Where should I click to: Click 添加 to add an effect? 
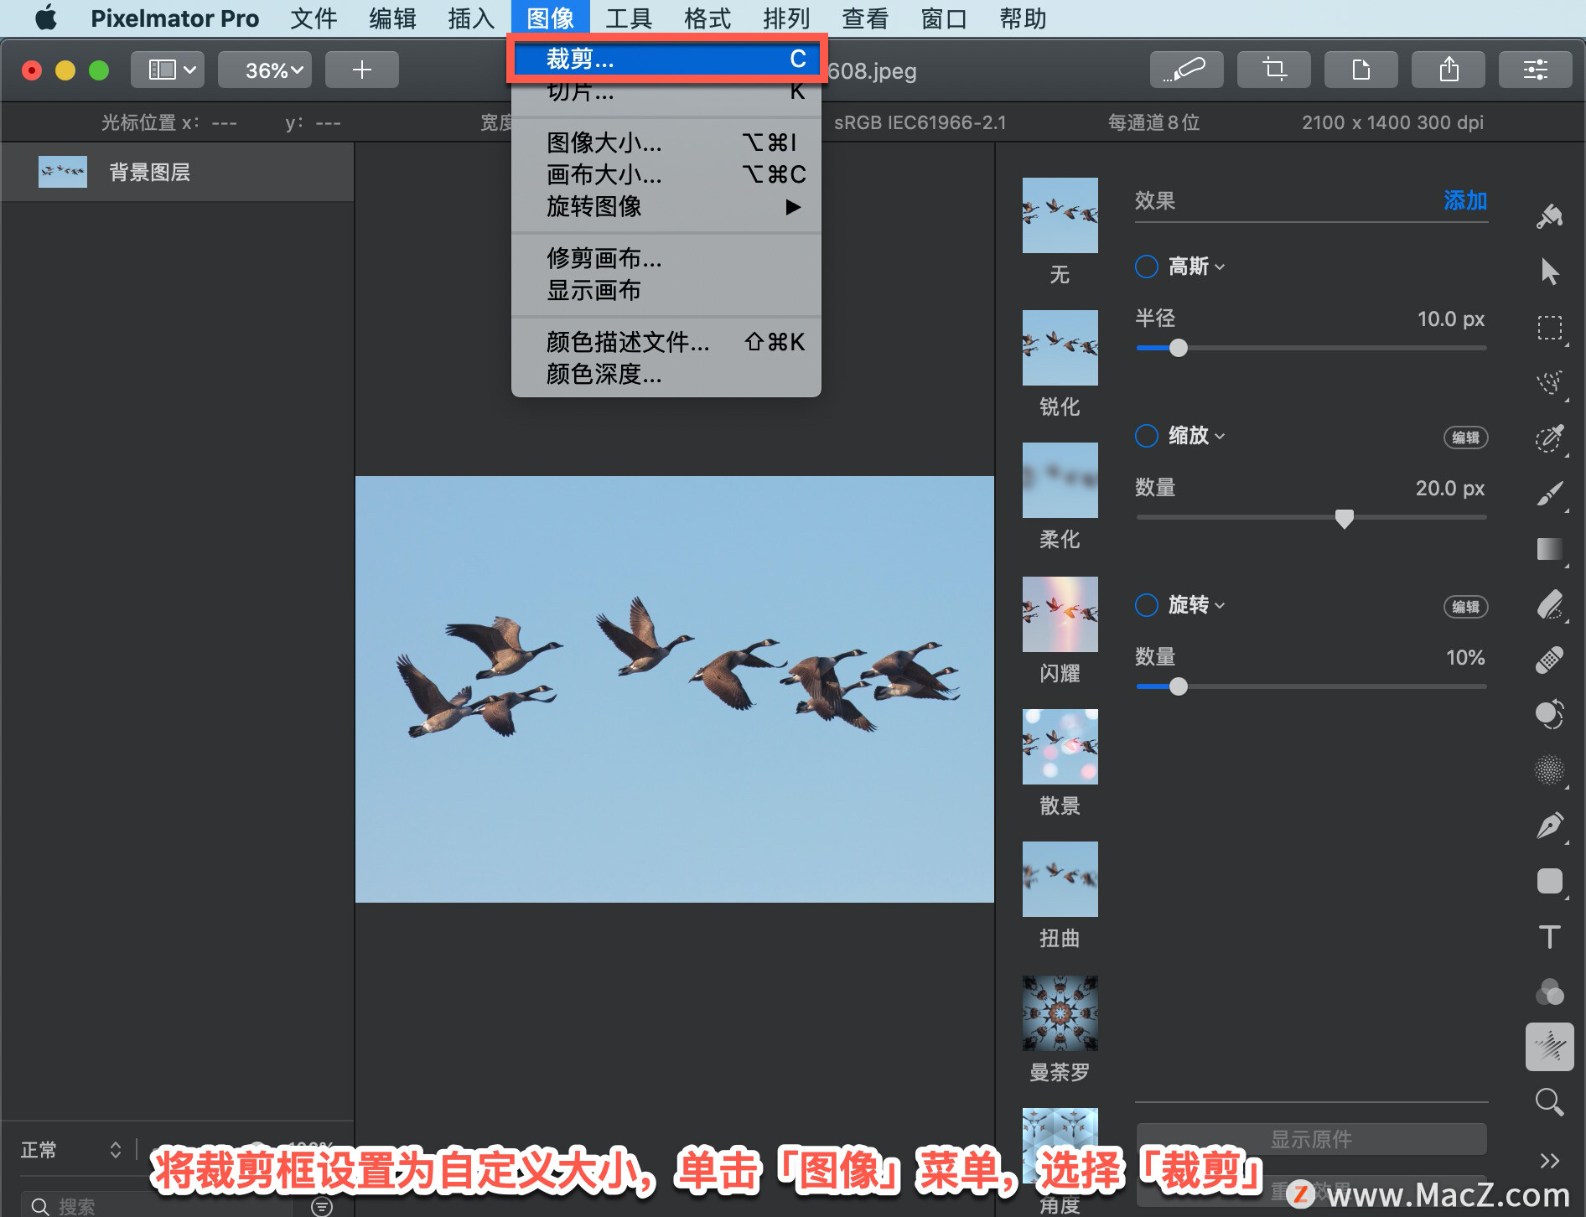click(1464, 200)
